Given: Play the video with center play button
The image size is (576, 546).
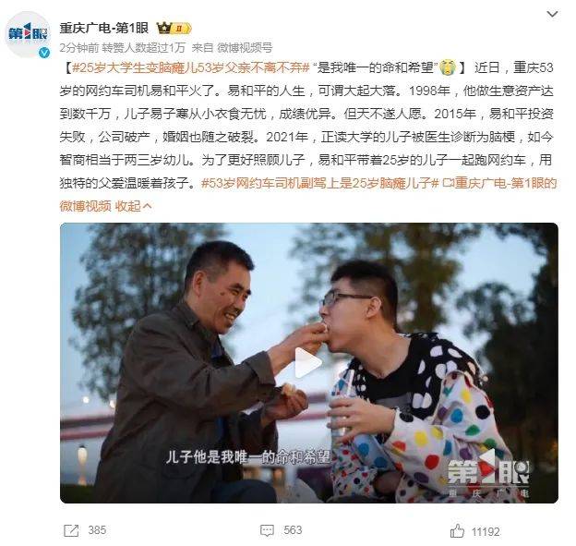Looking at the screenshot, I should 308,362.
